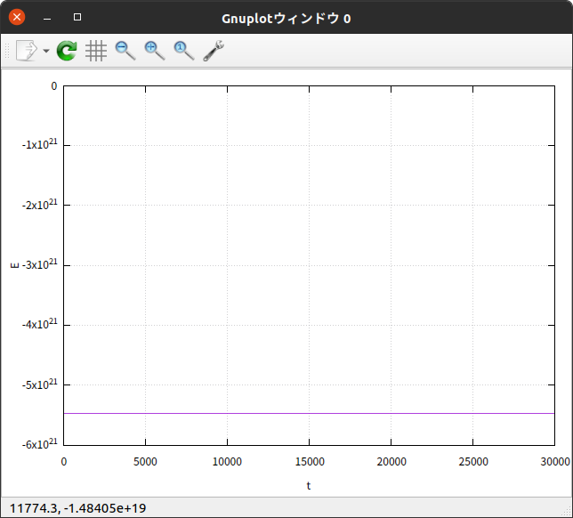Click the x-axis label 25000
This screenshot has height=518, width=573.
click(x=473, y=462)
